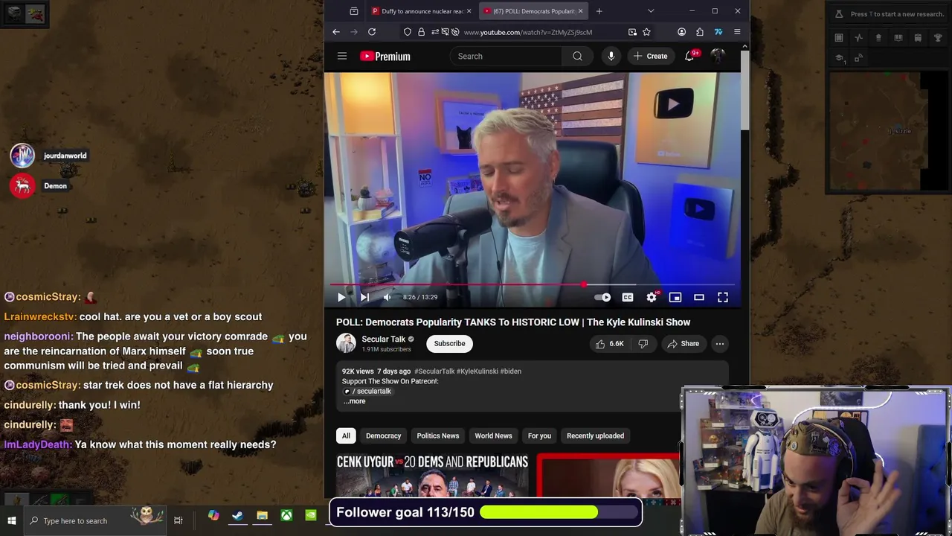Subscribe to Secular Talk
This screenshot has width=952, height=536.
(x=449, y=343)
